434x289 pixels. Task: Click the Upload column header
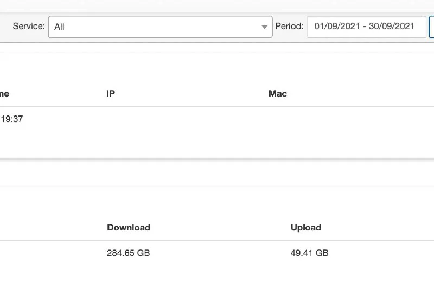(x=306, y=228)
